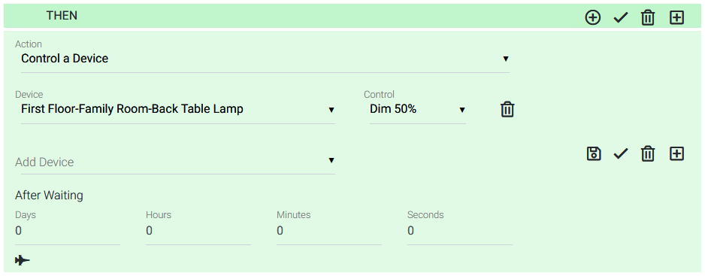This screenshot has height=276, width=705.
Task: Click the Minutes input field
Action: point(329,231)
